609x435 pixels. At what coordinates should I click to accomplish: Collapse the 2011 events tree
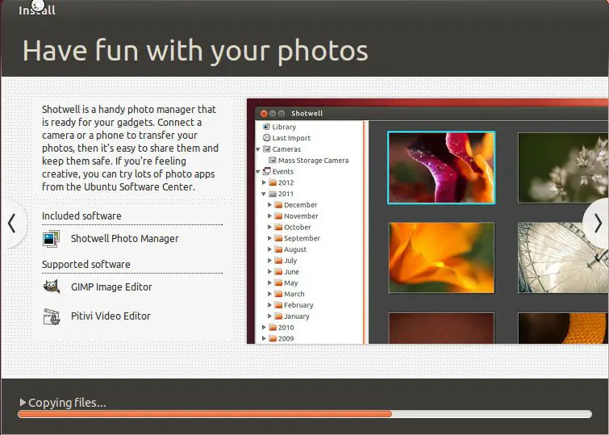click(263, 194)
